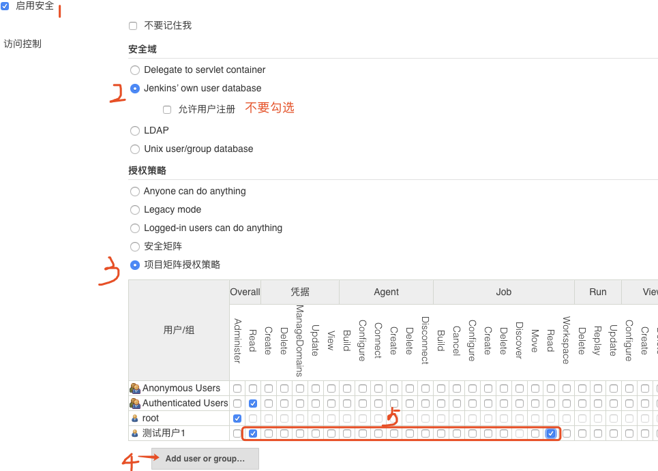The width and height of the screenshot is (658, 471).
Task: Check Job Build for Authenticated Users
Action: coord(441,404)
